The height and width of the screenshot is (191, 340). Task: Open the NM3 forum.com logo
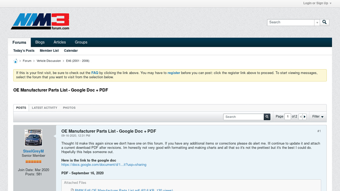point(40,22)
